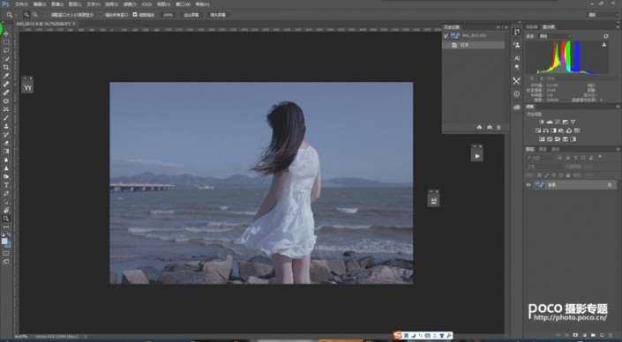Add a Vibrance adjustment
The image size is (622, 342).
pyautogui.click(x=573, y=122)
